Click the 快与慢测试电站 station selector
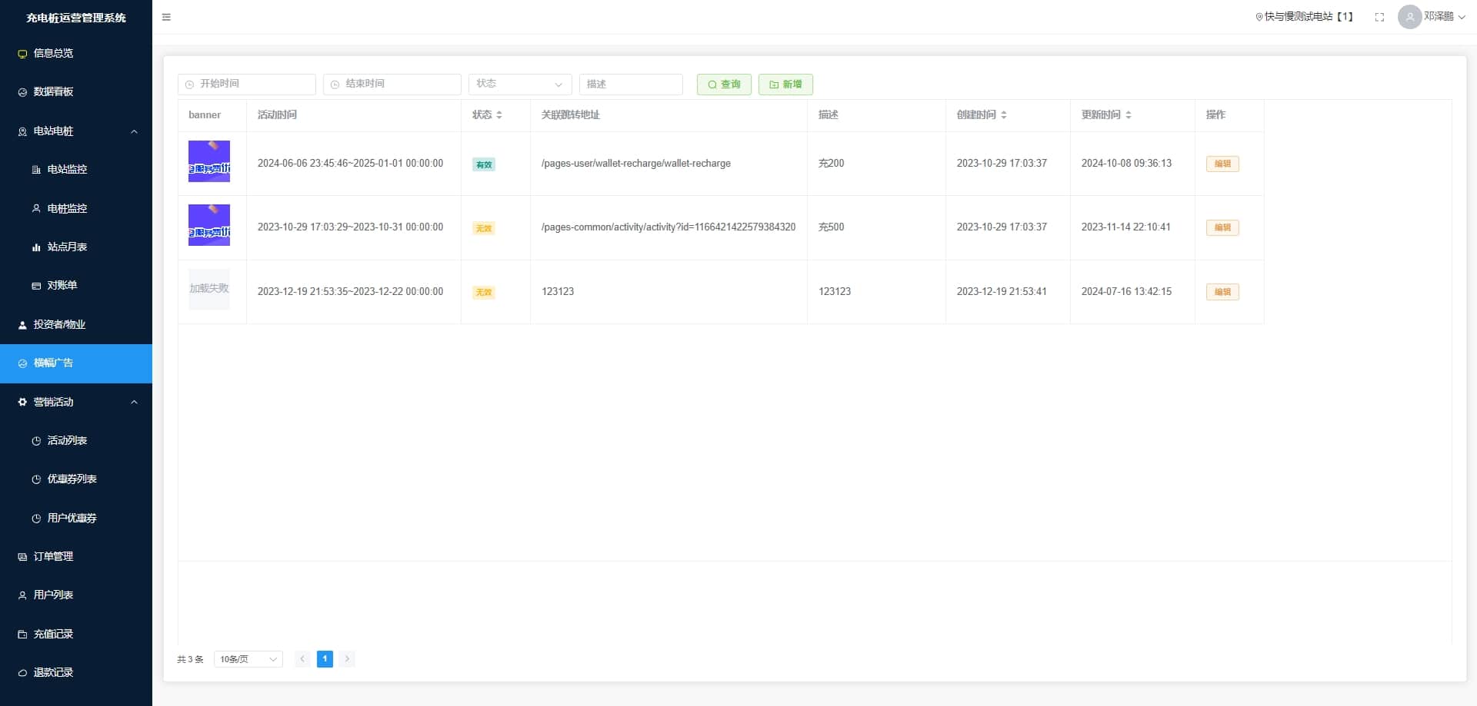The height and width of the screenshot is (706, 1477). click(1305, 17)
